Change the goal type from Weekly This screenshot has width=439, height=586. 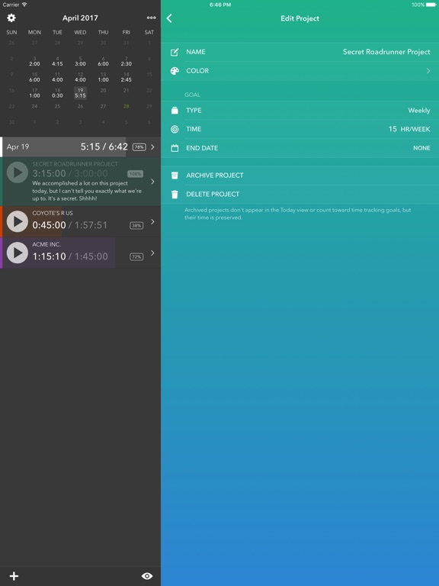(419, 110)
